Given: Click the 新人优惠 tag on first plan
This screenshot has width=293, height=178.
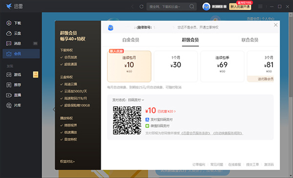Looking at the screenshot, I should [116, 51].
